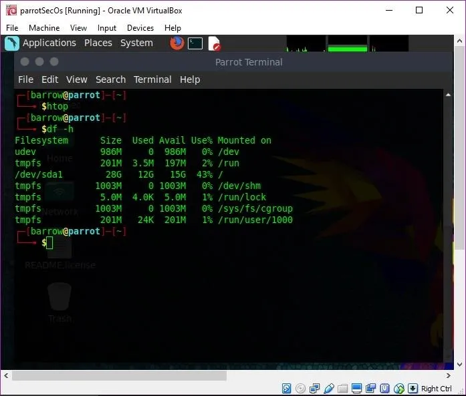Screen dimensions: 466x396
Task: Open the terminal's View menu
Action: click(x=77, y=79)
